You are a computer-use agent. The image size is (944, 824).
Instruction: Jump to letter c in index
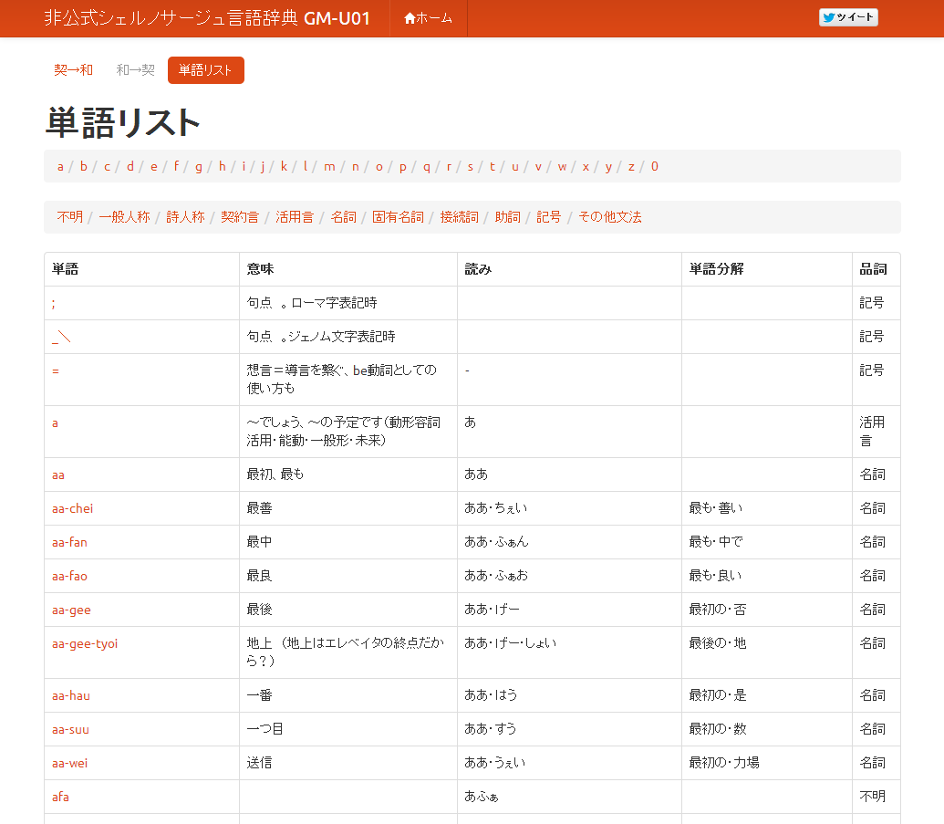107,167
